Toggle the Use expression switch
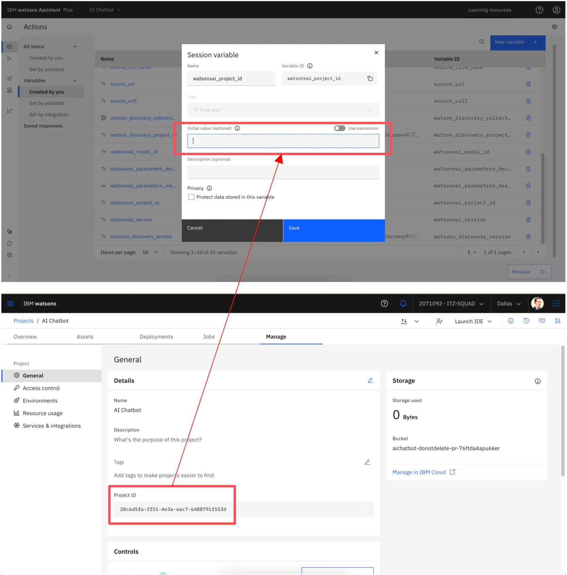The image size is (567, 575). tap(339, 128)
